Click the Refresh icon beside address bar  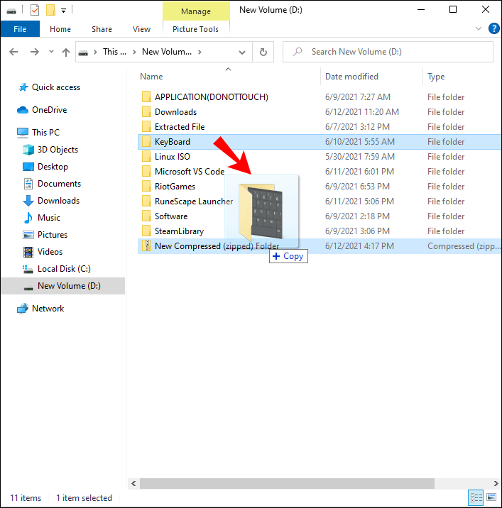263,52
